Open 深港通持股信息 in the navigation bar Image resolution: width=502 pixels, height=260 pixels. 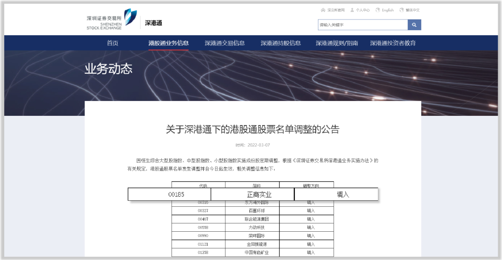click(281, 43)
